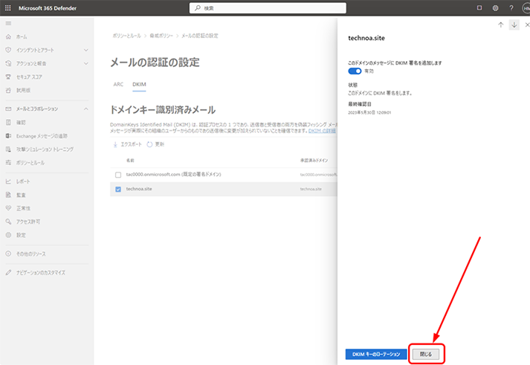Open the 正常性 heart icon
This screenshot has width=530, height=365.
pos(8,208)
